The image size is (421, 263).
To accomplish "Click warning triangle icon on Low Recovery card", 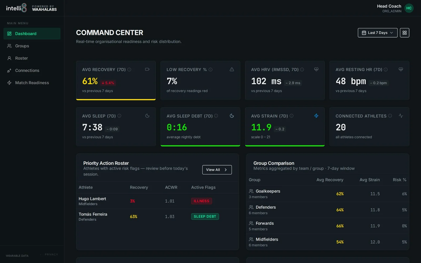I will click(x=232, y=69).
